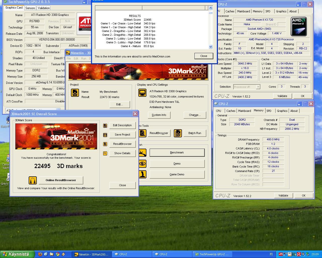322x258 pixels.
Task: Click the magnifier icon beside Show Details
Action: click(105, 153)
